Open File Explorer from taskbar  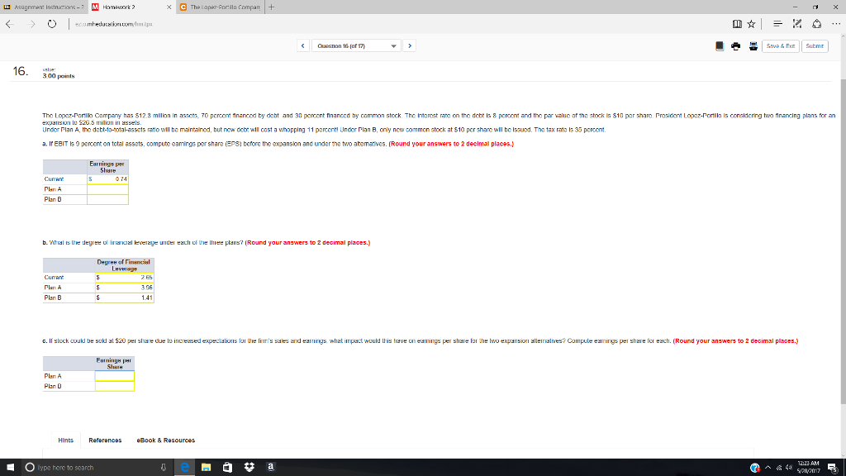[x=206, y=468]
